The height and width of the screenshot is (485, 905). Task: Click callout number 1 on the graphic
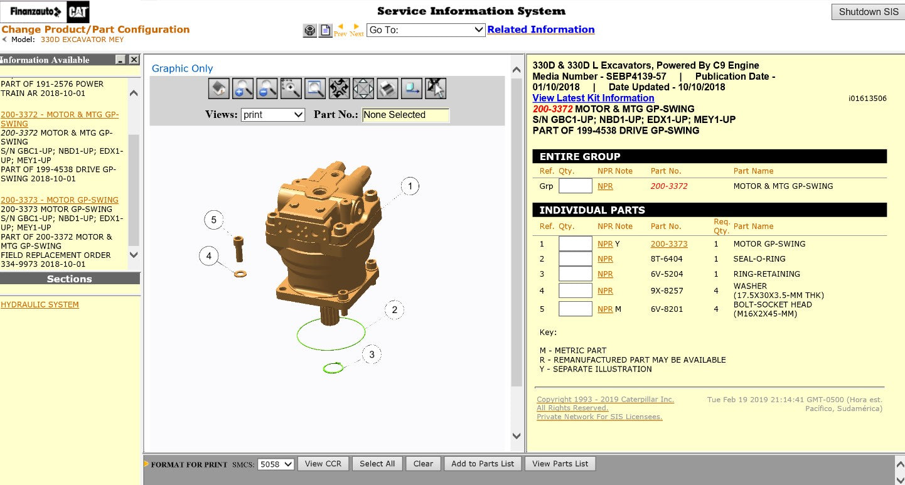(x=410, y=186)
